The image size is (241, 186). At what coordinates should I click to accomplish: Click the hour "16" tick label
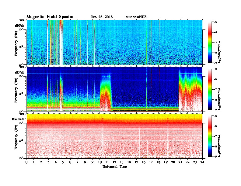point(144,162)
